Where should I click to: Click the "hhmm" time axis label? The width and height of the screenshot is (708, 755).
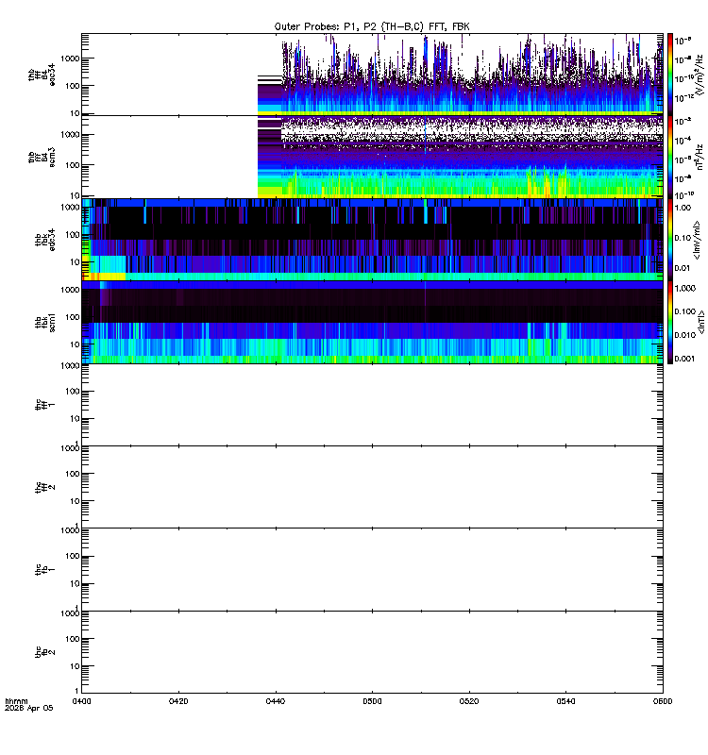(x=16, y=701)
